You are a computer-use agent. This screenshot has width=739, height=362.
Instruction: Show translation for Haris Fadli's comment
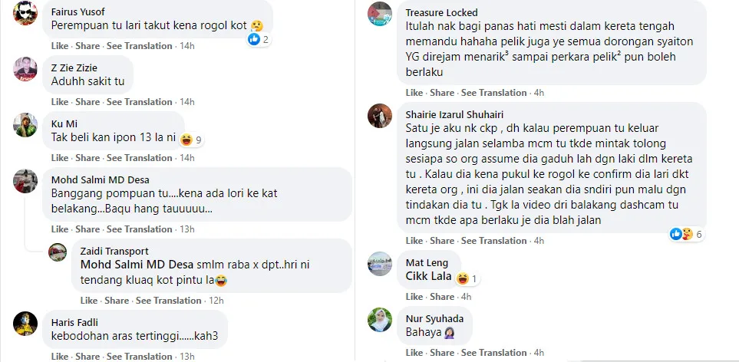139,357
